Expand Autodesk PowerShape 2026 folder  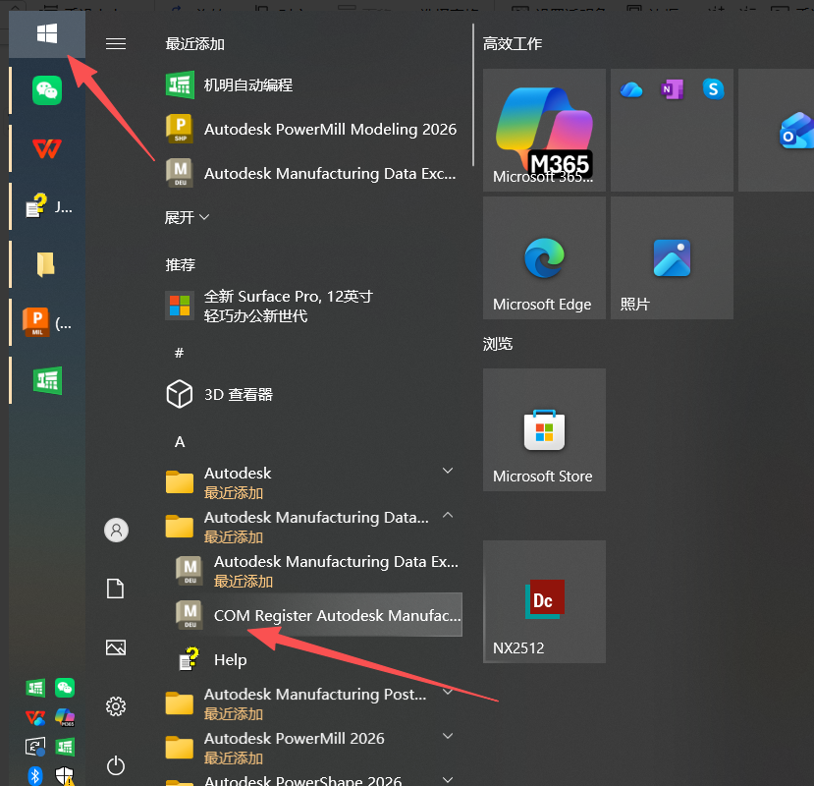pos(448,780)
